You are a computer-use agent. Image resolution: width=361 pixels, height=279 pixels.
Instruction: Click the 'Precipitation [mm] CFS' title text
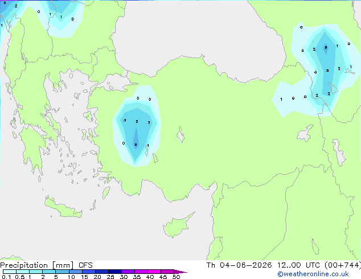[46, 265]
